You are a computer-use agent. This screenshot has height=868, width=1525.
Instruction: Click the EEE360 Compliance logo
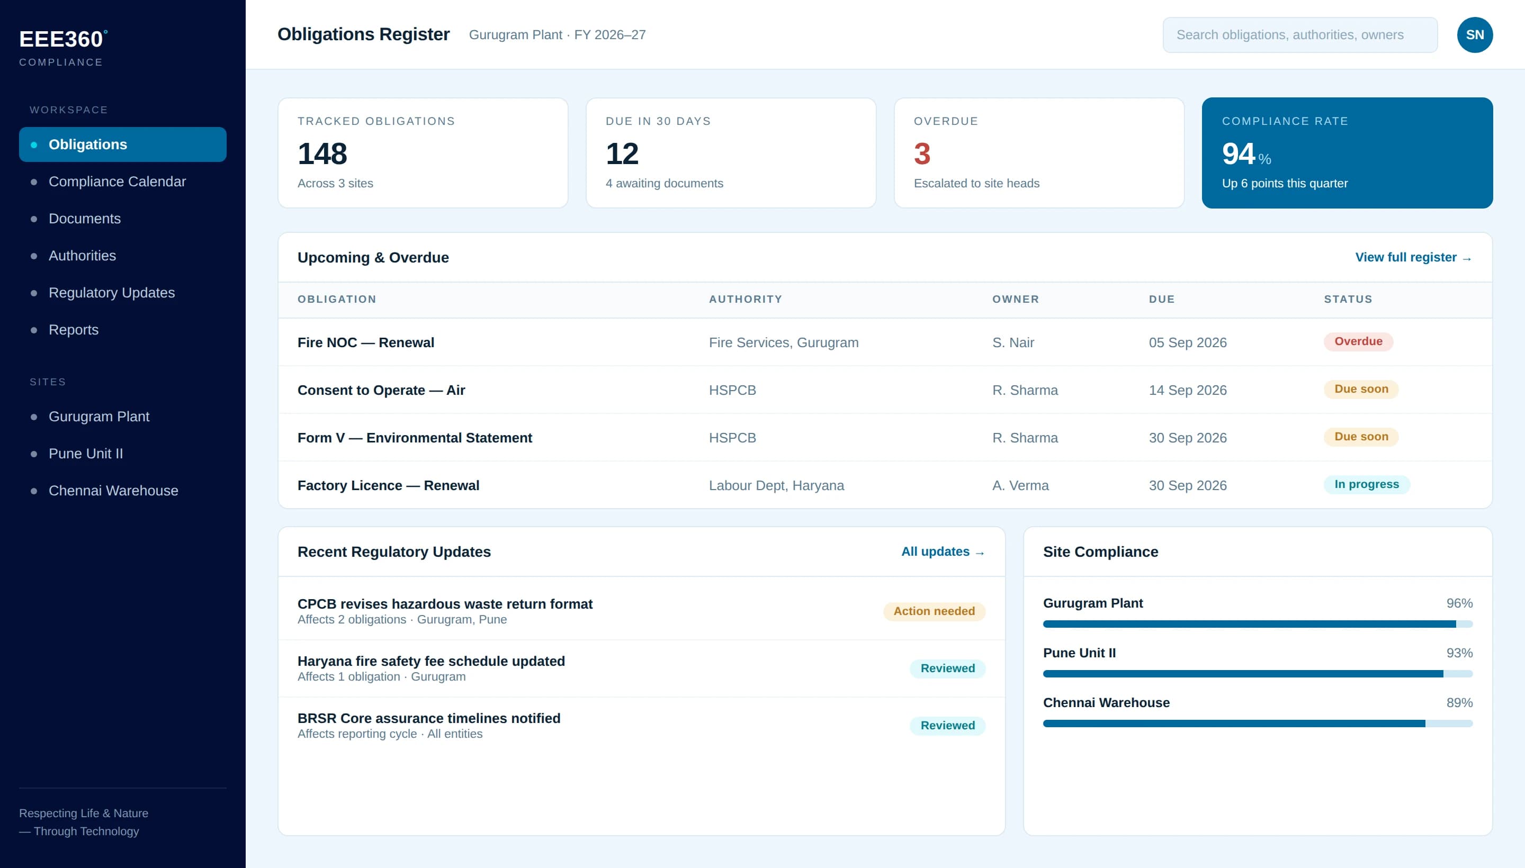pos(63,48)
